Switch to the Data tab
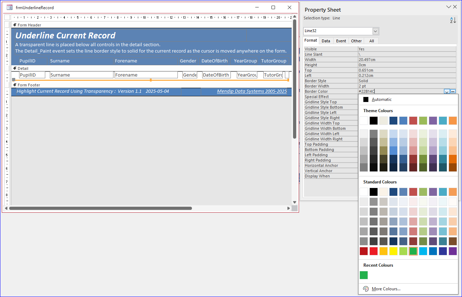The image size is (462, 297). tap(326, 41)
